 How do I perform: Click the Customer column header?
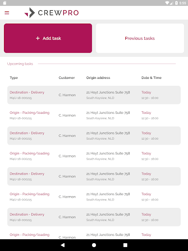(x=67, y=78)
